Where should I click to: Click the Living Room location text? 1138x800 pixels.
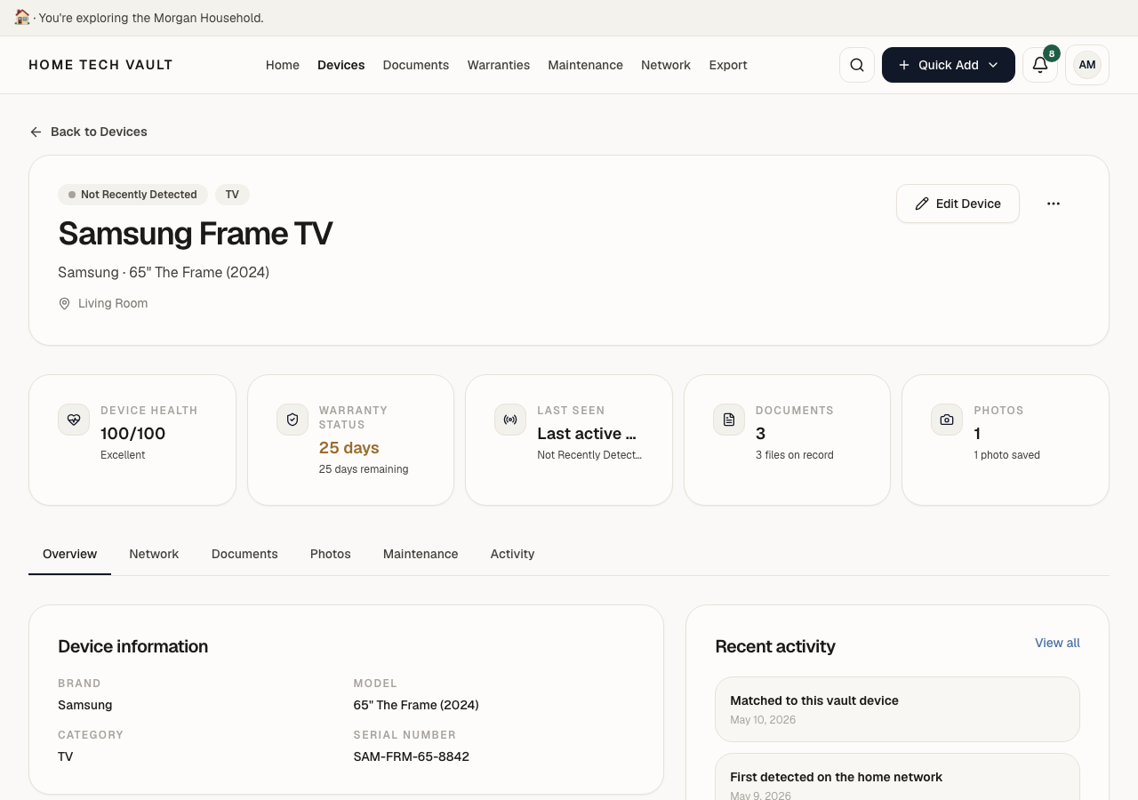[x=113, y=303]
